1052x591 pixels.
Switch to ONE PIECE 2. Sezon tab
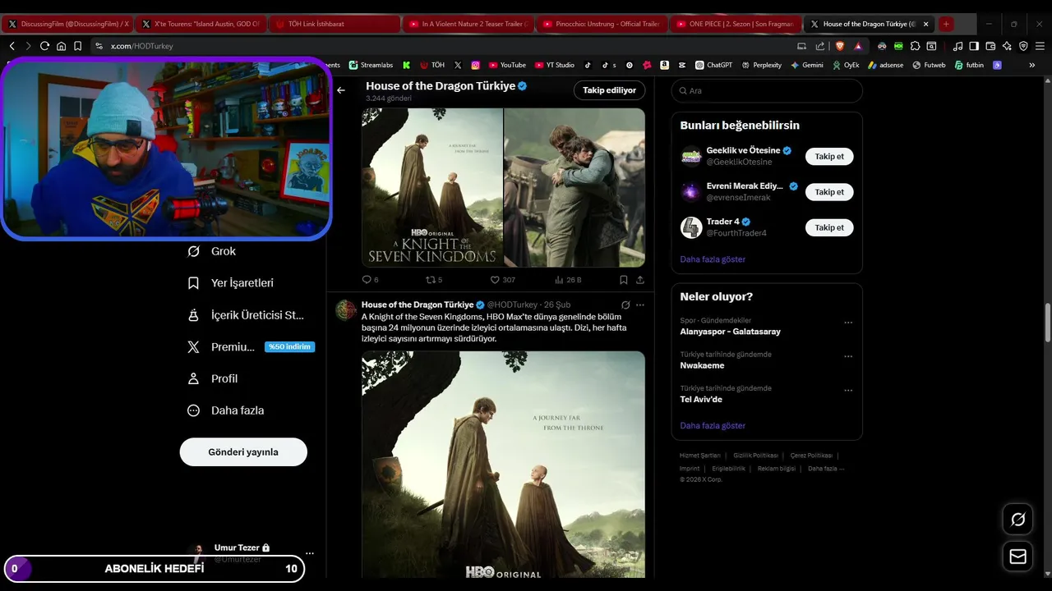click(x=735, y=24)
